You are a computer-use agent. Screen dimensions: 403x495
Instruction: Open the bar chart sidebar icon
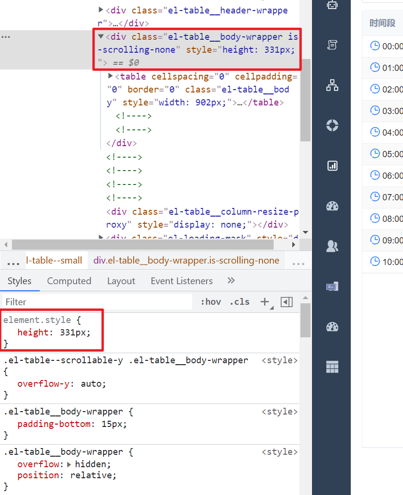[332, 166]
